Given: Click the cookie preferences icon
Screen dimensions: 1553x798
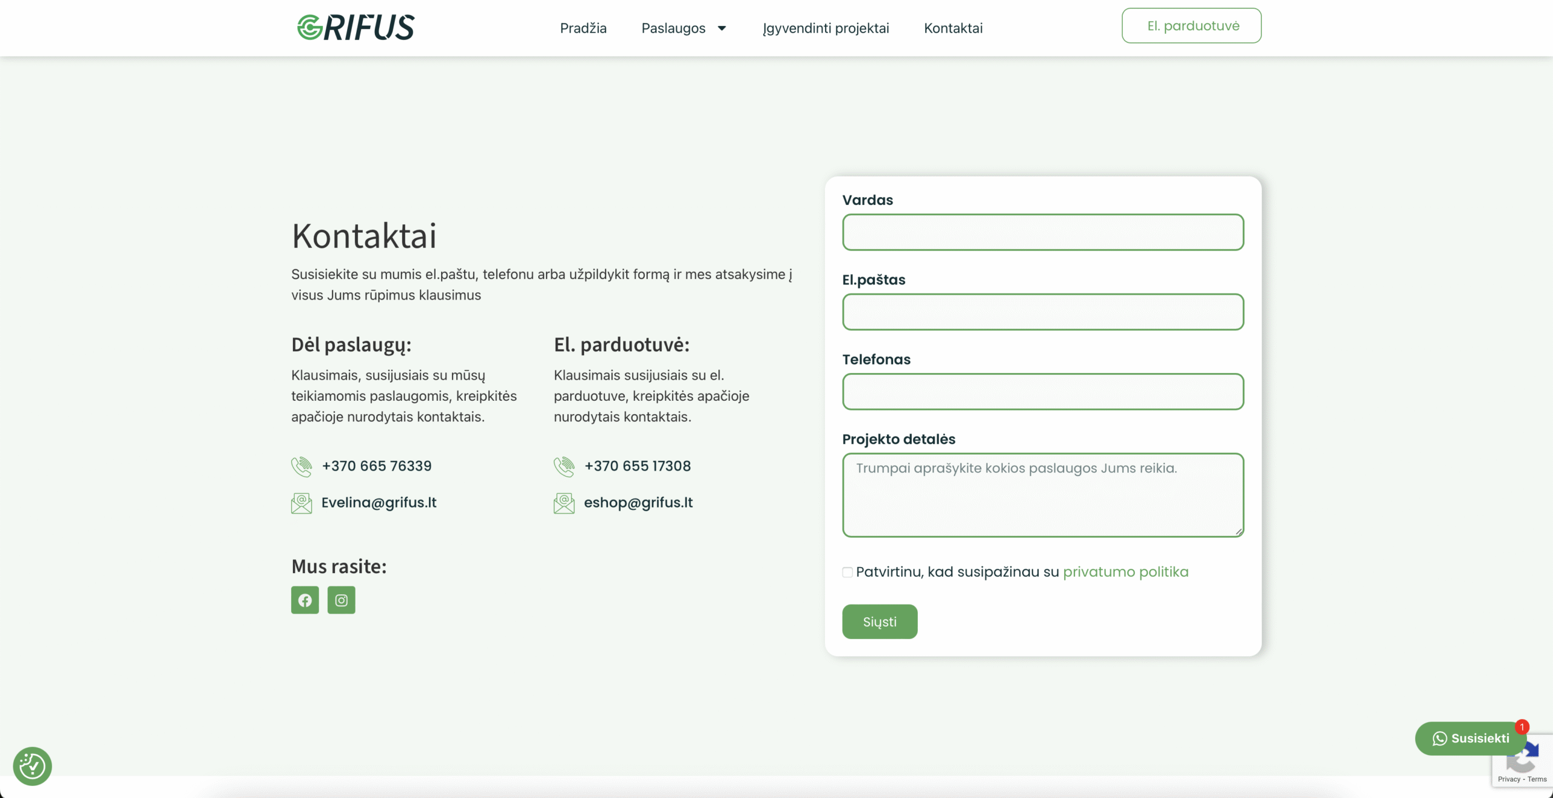Looking at the screenshot, I should 32,766.
